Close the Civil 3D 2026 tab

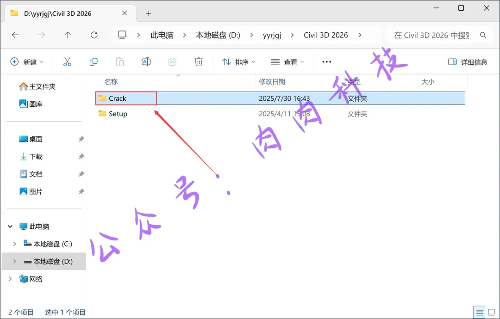click(x=125, y=13)
